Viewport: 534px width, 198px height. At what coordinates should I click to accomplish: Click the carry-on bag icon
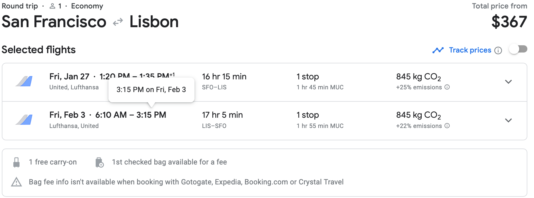17,162
